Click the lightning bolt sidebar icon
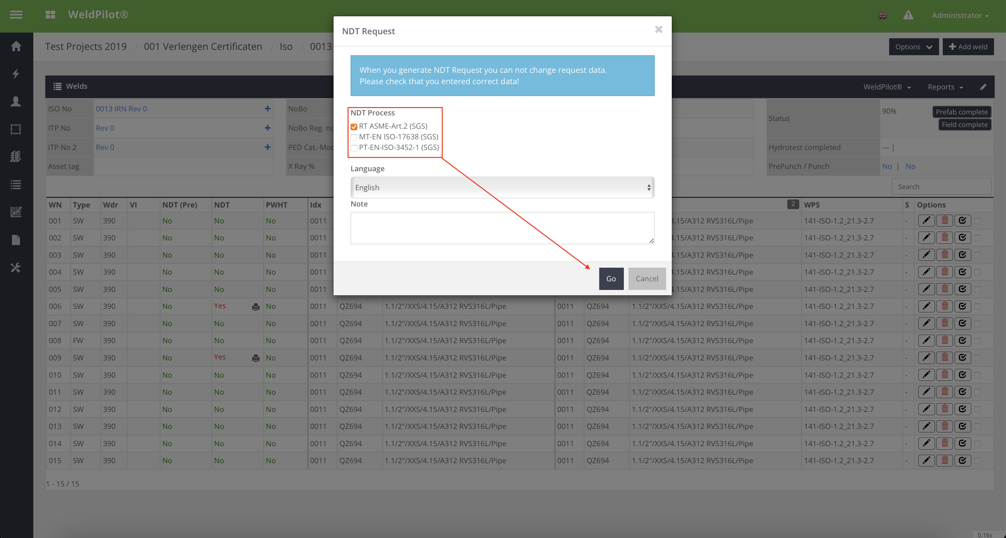Viewport: 1006px width, 538px height. point(16,74)
